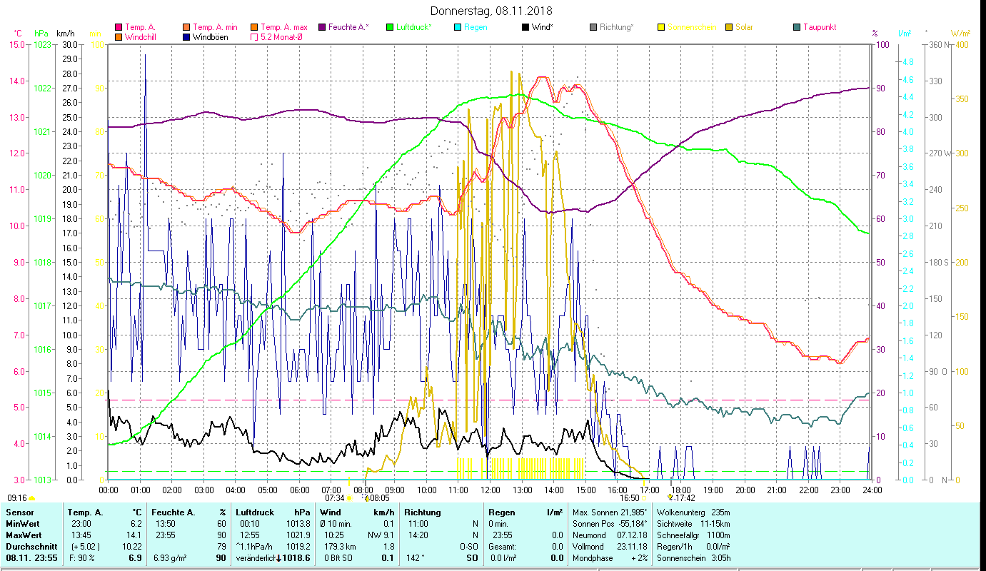Click the 'Temp. A. min' legend label

tap(217, 27)
